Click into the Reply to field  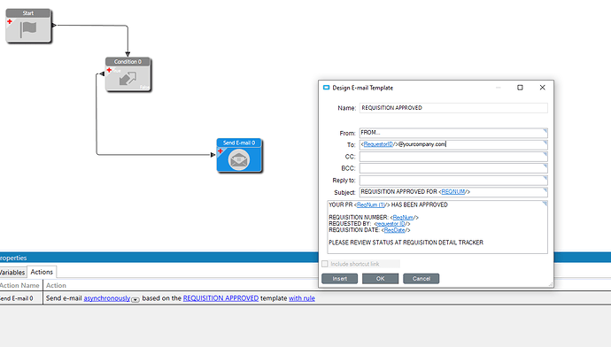(453, 181)
